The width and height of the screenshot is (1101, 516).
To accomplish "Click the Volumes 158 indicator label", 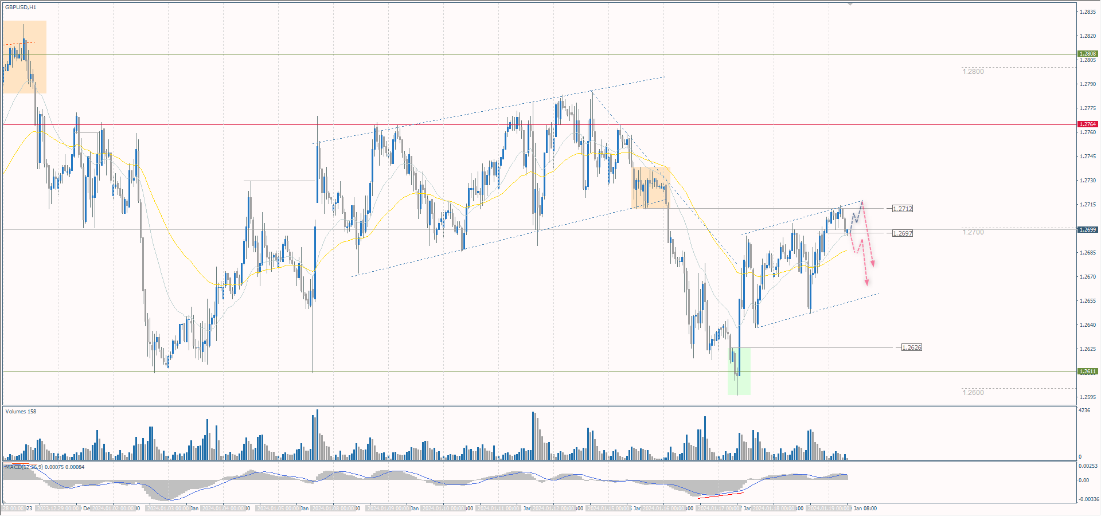I will (21, 412).
